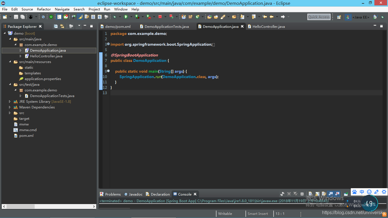Click the Forward navigation white arrow
This screenshot has width=388, height=218.
[x=283, y=17]
